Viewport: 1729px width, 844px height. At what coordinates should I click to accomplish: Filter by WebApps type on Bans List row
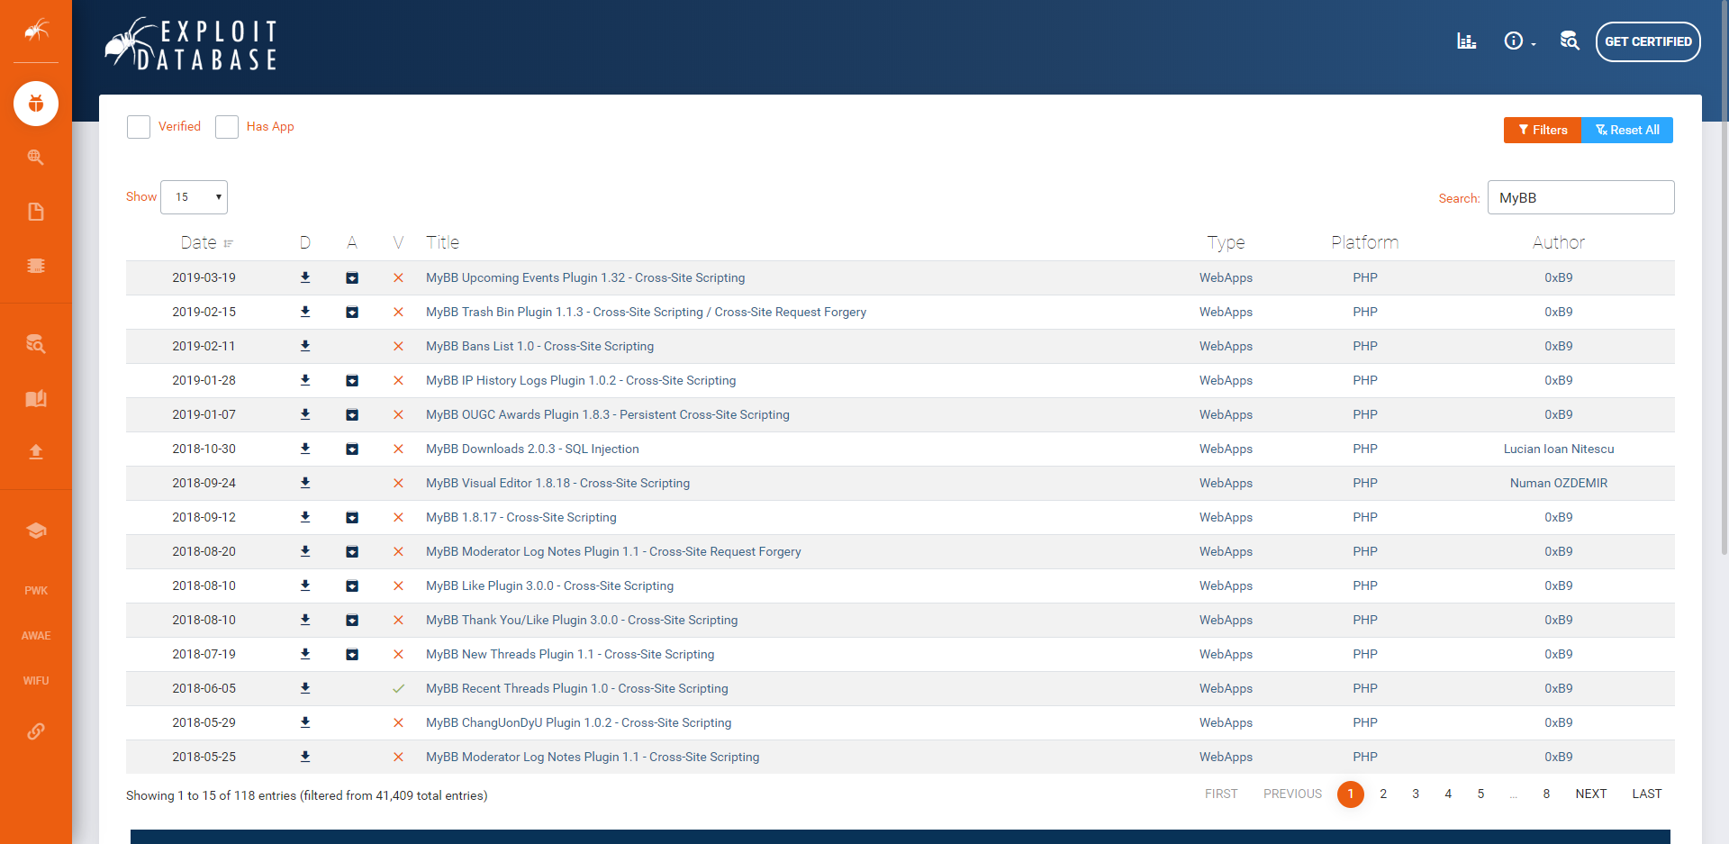(1226, 346)
